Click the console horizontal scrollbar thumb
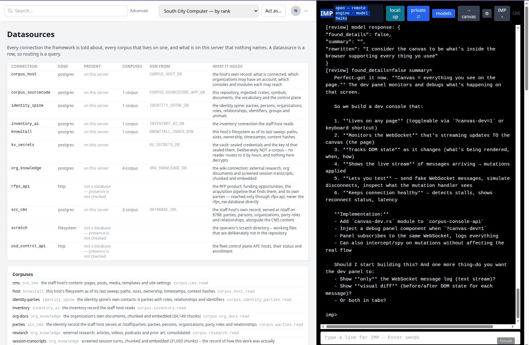The image size is (529, 345). (409, 326)
